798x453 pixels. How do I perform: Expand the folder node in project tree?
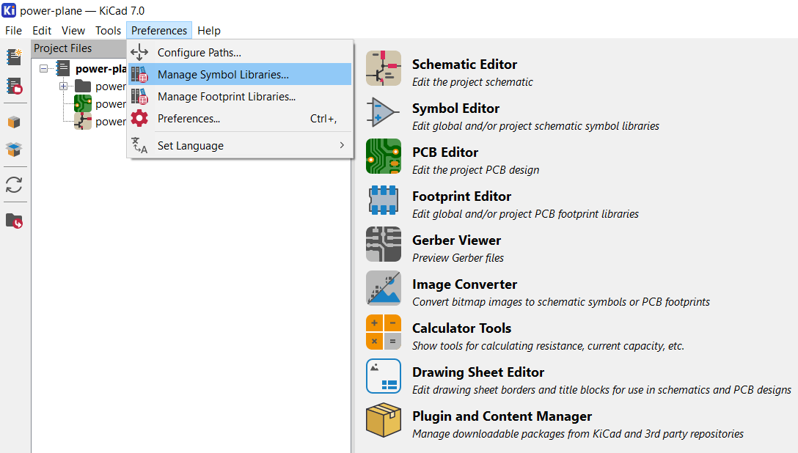pyautogui.click(x=63, y=86)
